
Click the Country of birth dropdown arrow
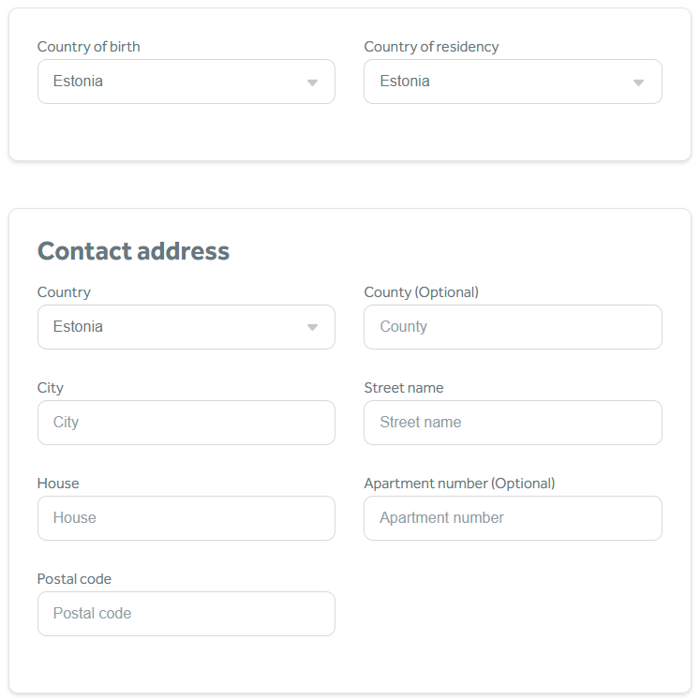click(312, 82)
